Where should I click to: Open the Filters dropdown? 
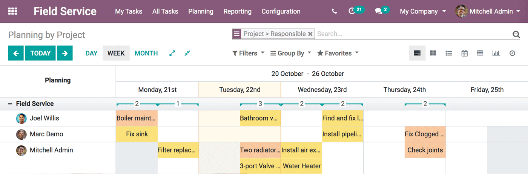tap(248, 53)
